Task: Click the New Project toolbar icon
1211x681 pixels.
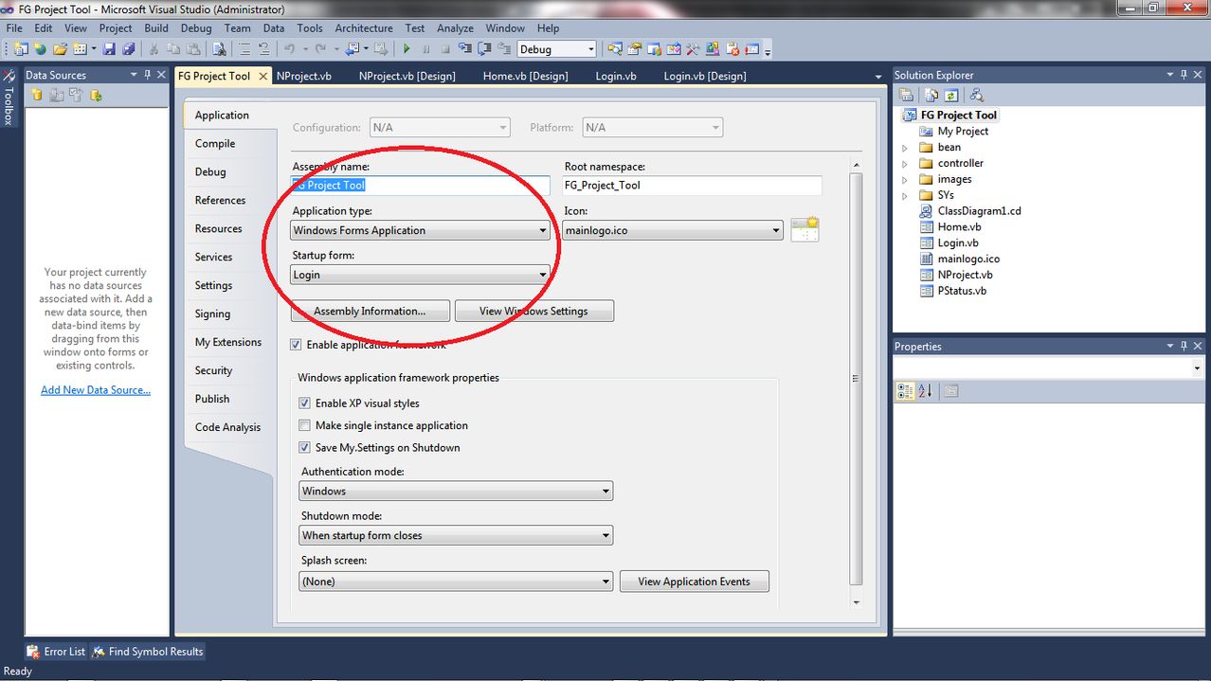Action: coord(21,49)
